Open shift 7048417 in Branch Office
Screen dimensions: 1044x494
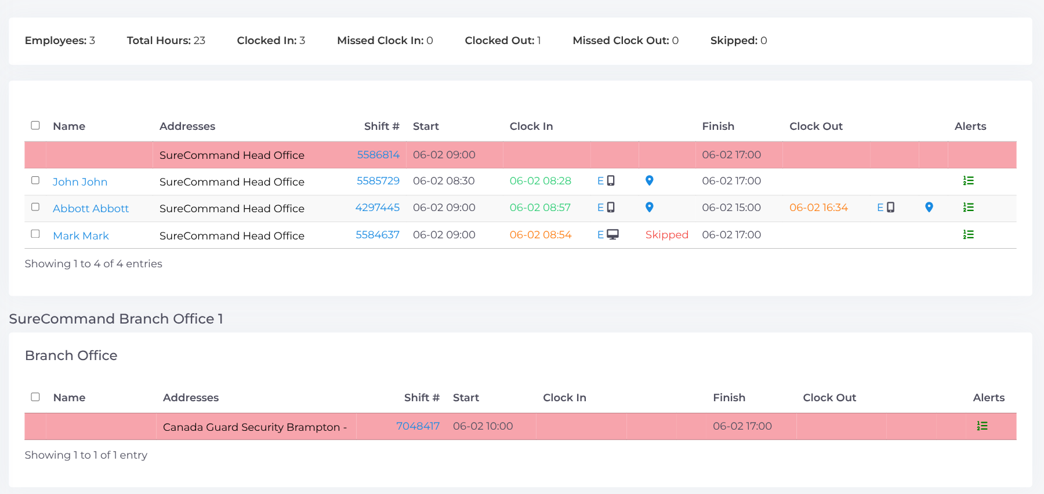[x=418, y=426]
